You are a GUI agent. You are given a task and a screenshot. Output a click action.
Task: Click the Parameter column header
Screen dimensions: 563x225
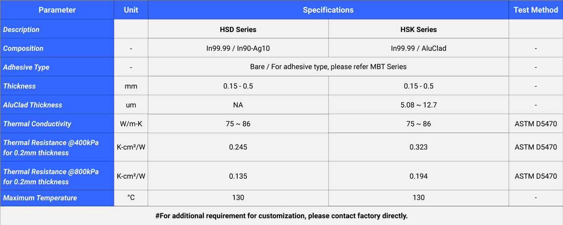tap(57, 10)
